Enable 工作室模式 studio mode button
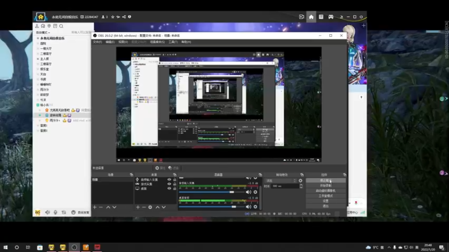 click(x=326, y=196)
